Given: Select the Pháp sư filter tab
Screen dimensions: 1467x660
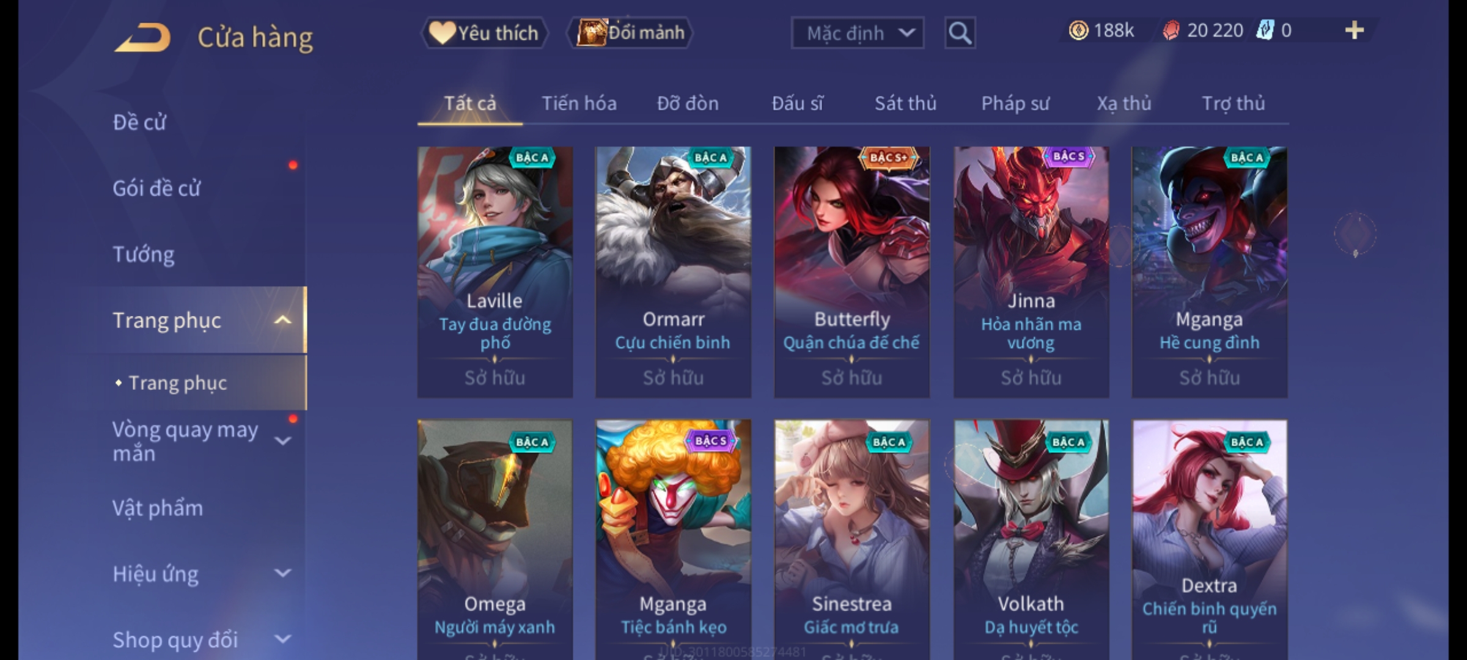Looking at the screenshot, I should coord(1015,103).
